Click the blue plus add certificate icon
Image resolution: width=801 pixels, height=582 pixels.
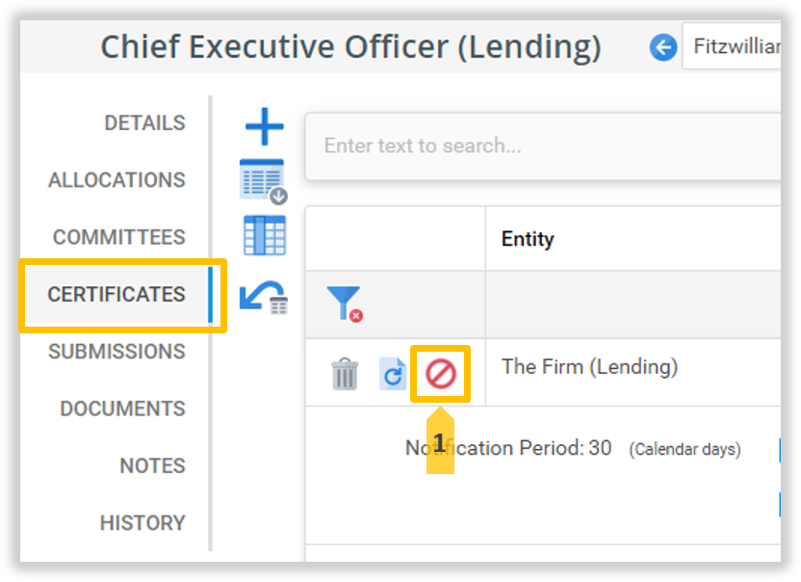[x=264, y=127]
